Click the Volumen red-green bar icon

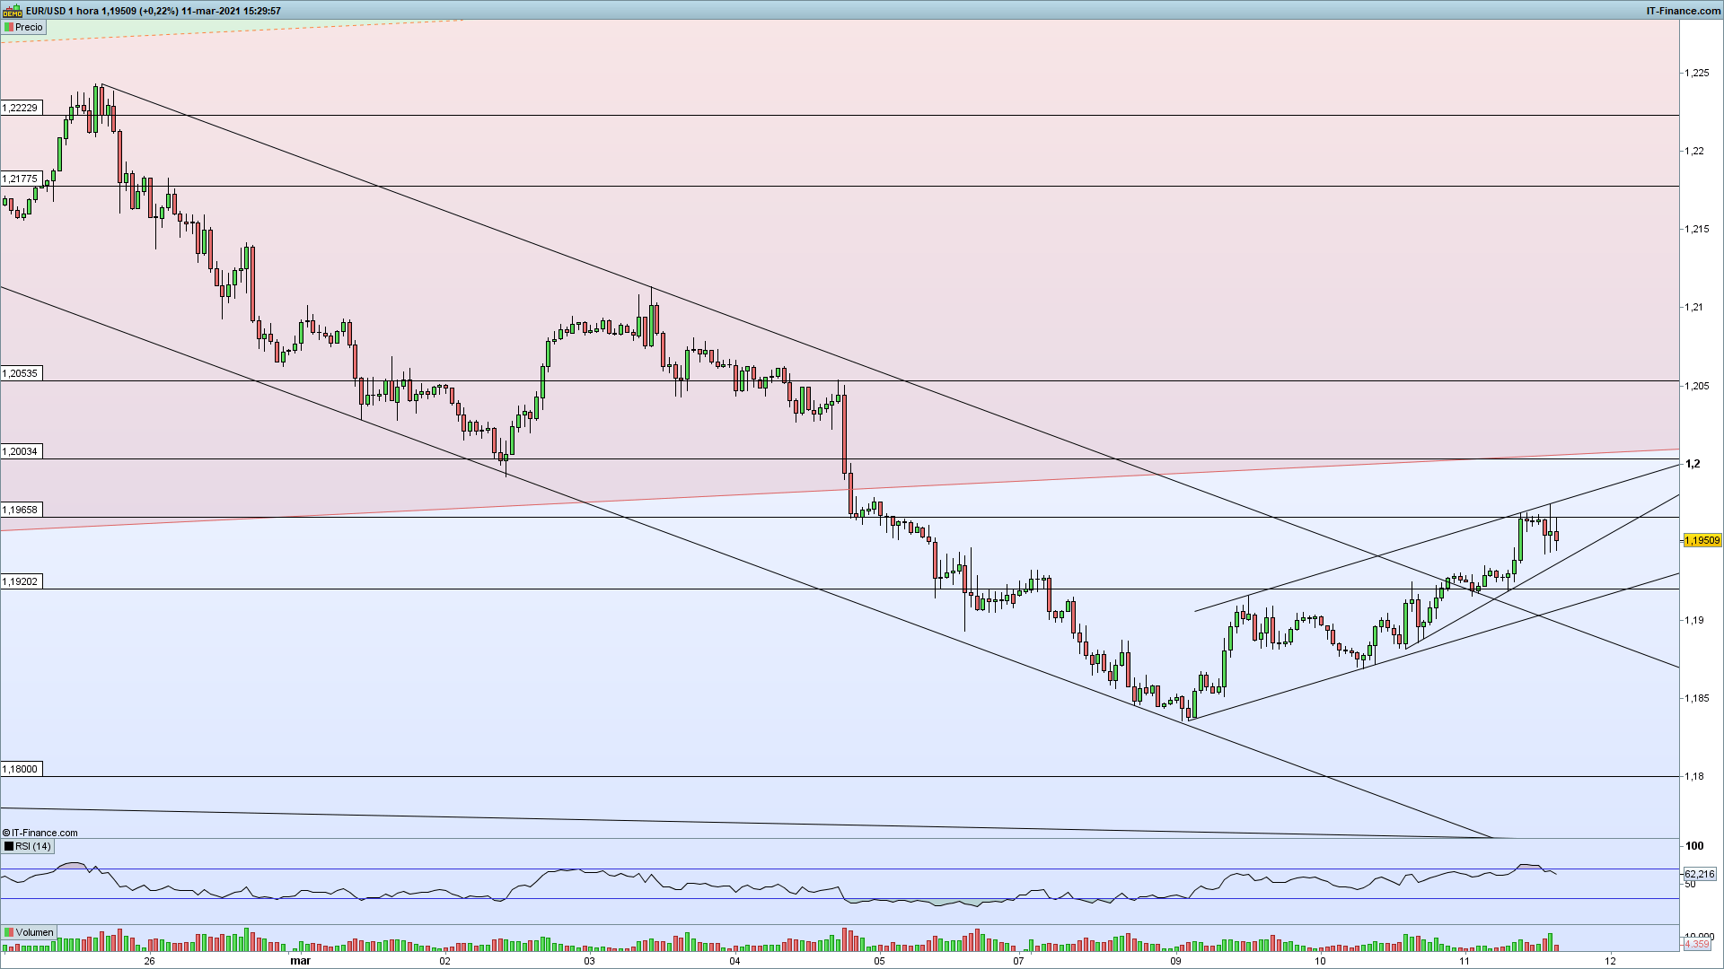[x=9, y=932]
